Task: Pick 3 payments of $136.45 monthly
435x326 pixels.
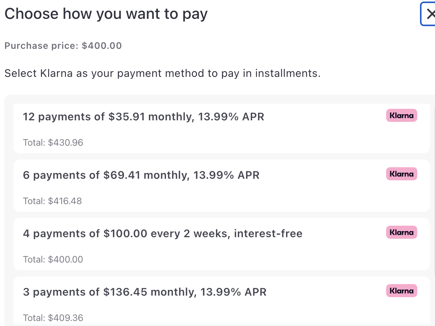Action: click(144, 292)
